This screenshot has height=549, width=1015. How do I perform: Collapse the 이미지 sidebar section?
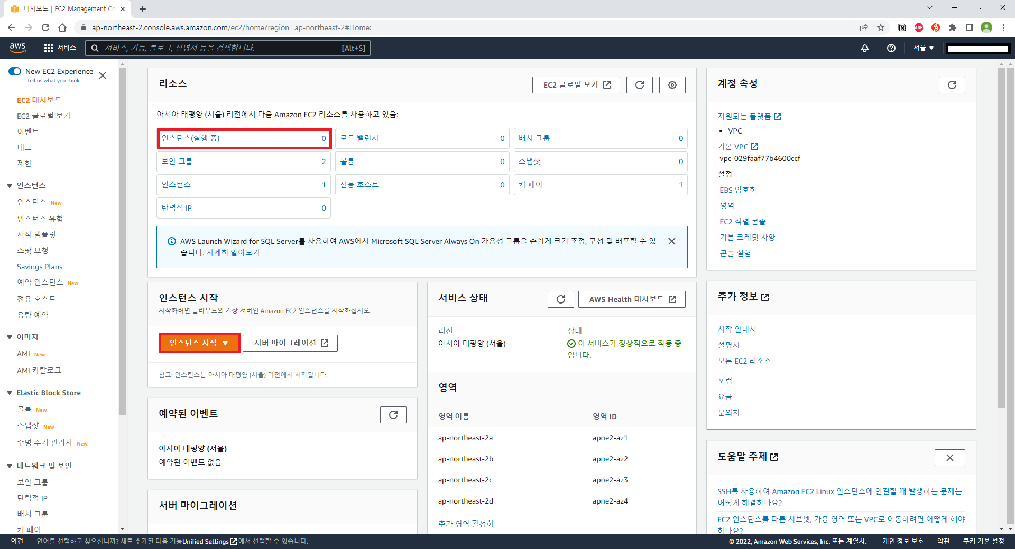(x=10, y=337)
